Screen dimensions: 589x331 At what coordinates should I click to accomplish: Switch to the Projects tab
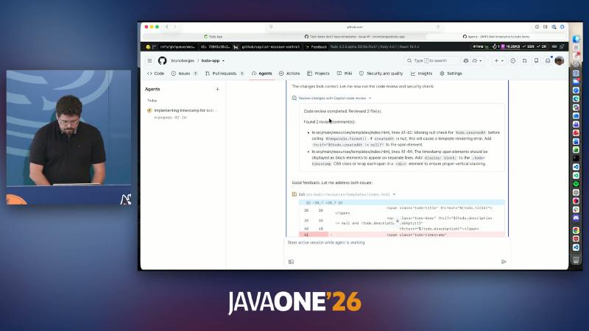click(318, 74)
